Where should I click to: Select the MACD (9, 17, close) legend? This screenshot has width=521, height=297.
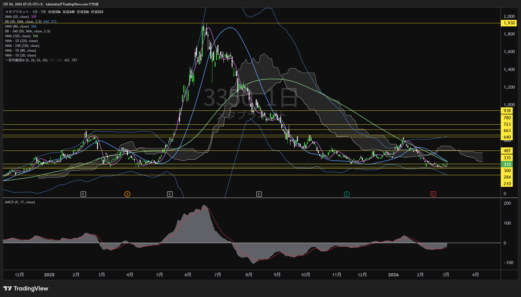pyautogui.click(x=20, y=202)
